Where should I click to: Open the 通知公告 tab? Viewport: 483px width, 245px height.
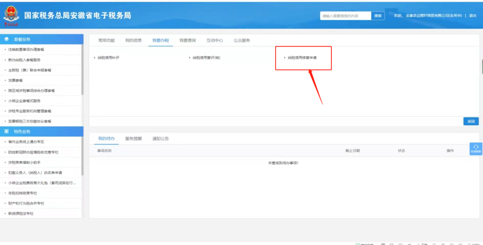(x=161, y=139)
